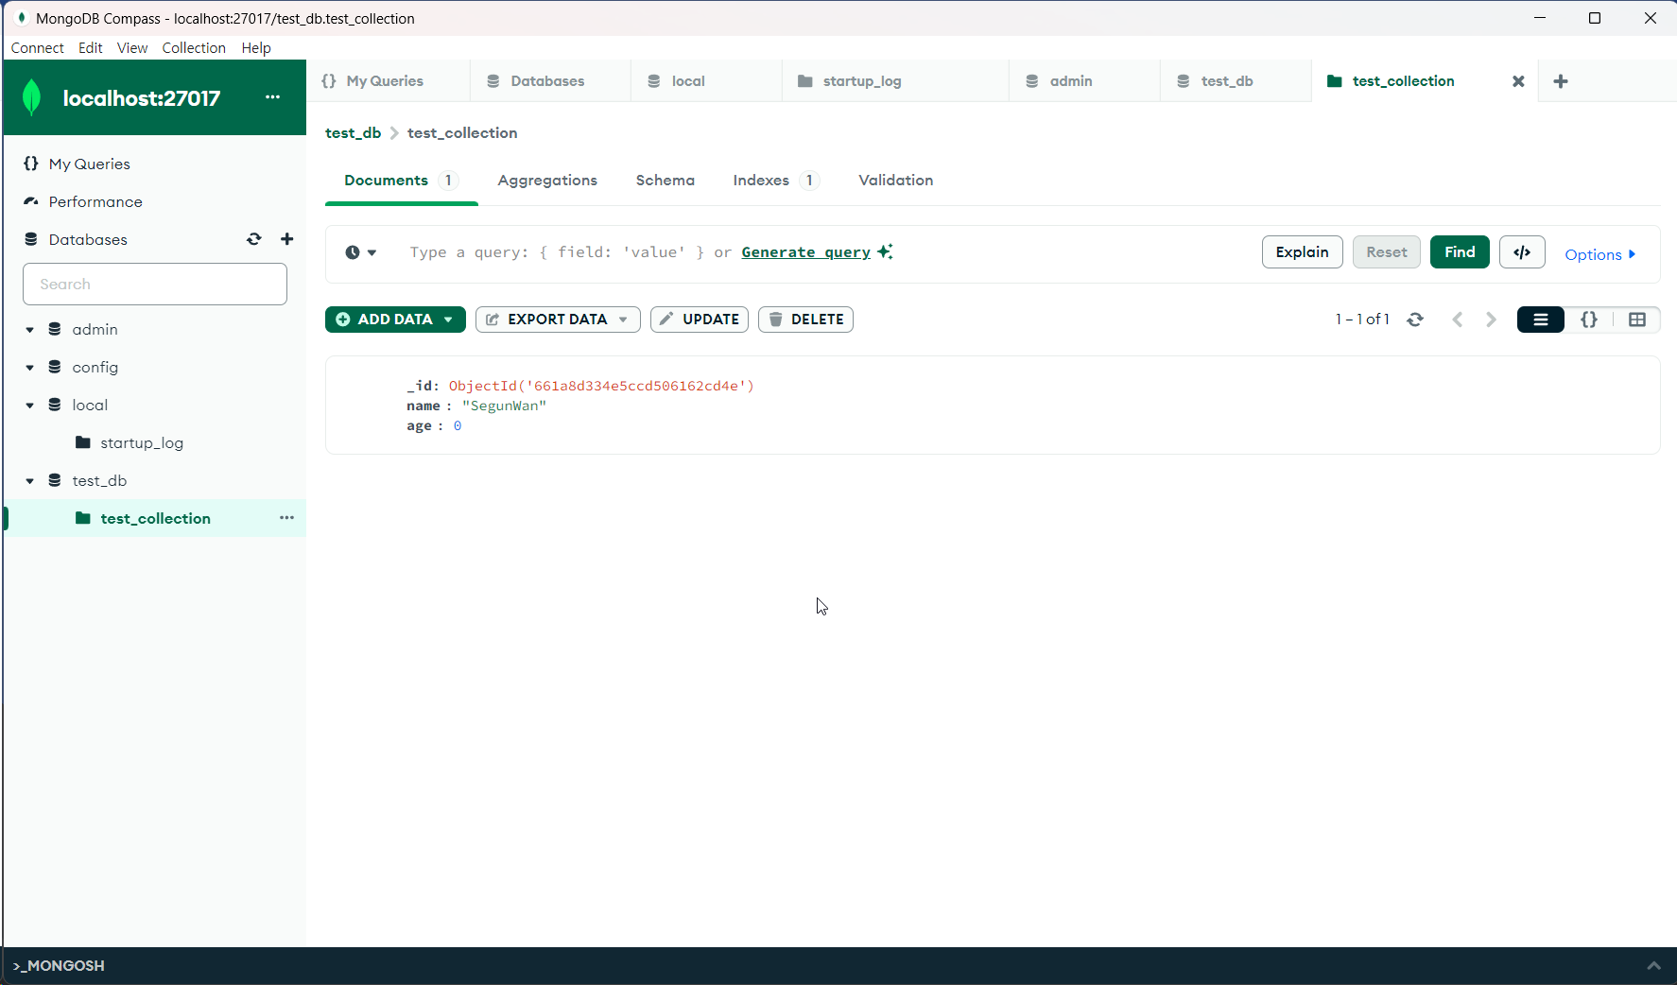Viewport: 1677px width, 985px height.
Task: Click the DELETE button
Action: pyautogui.click(x=805, y=320)
